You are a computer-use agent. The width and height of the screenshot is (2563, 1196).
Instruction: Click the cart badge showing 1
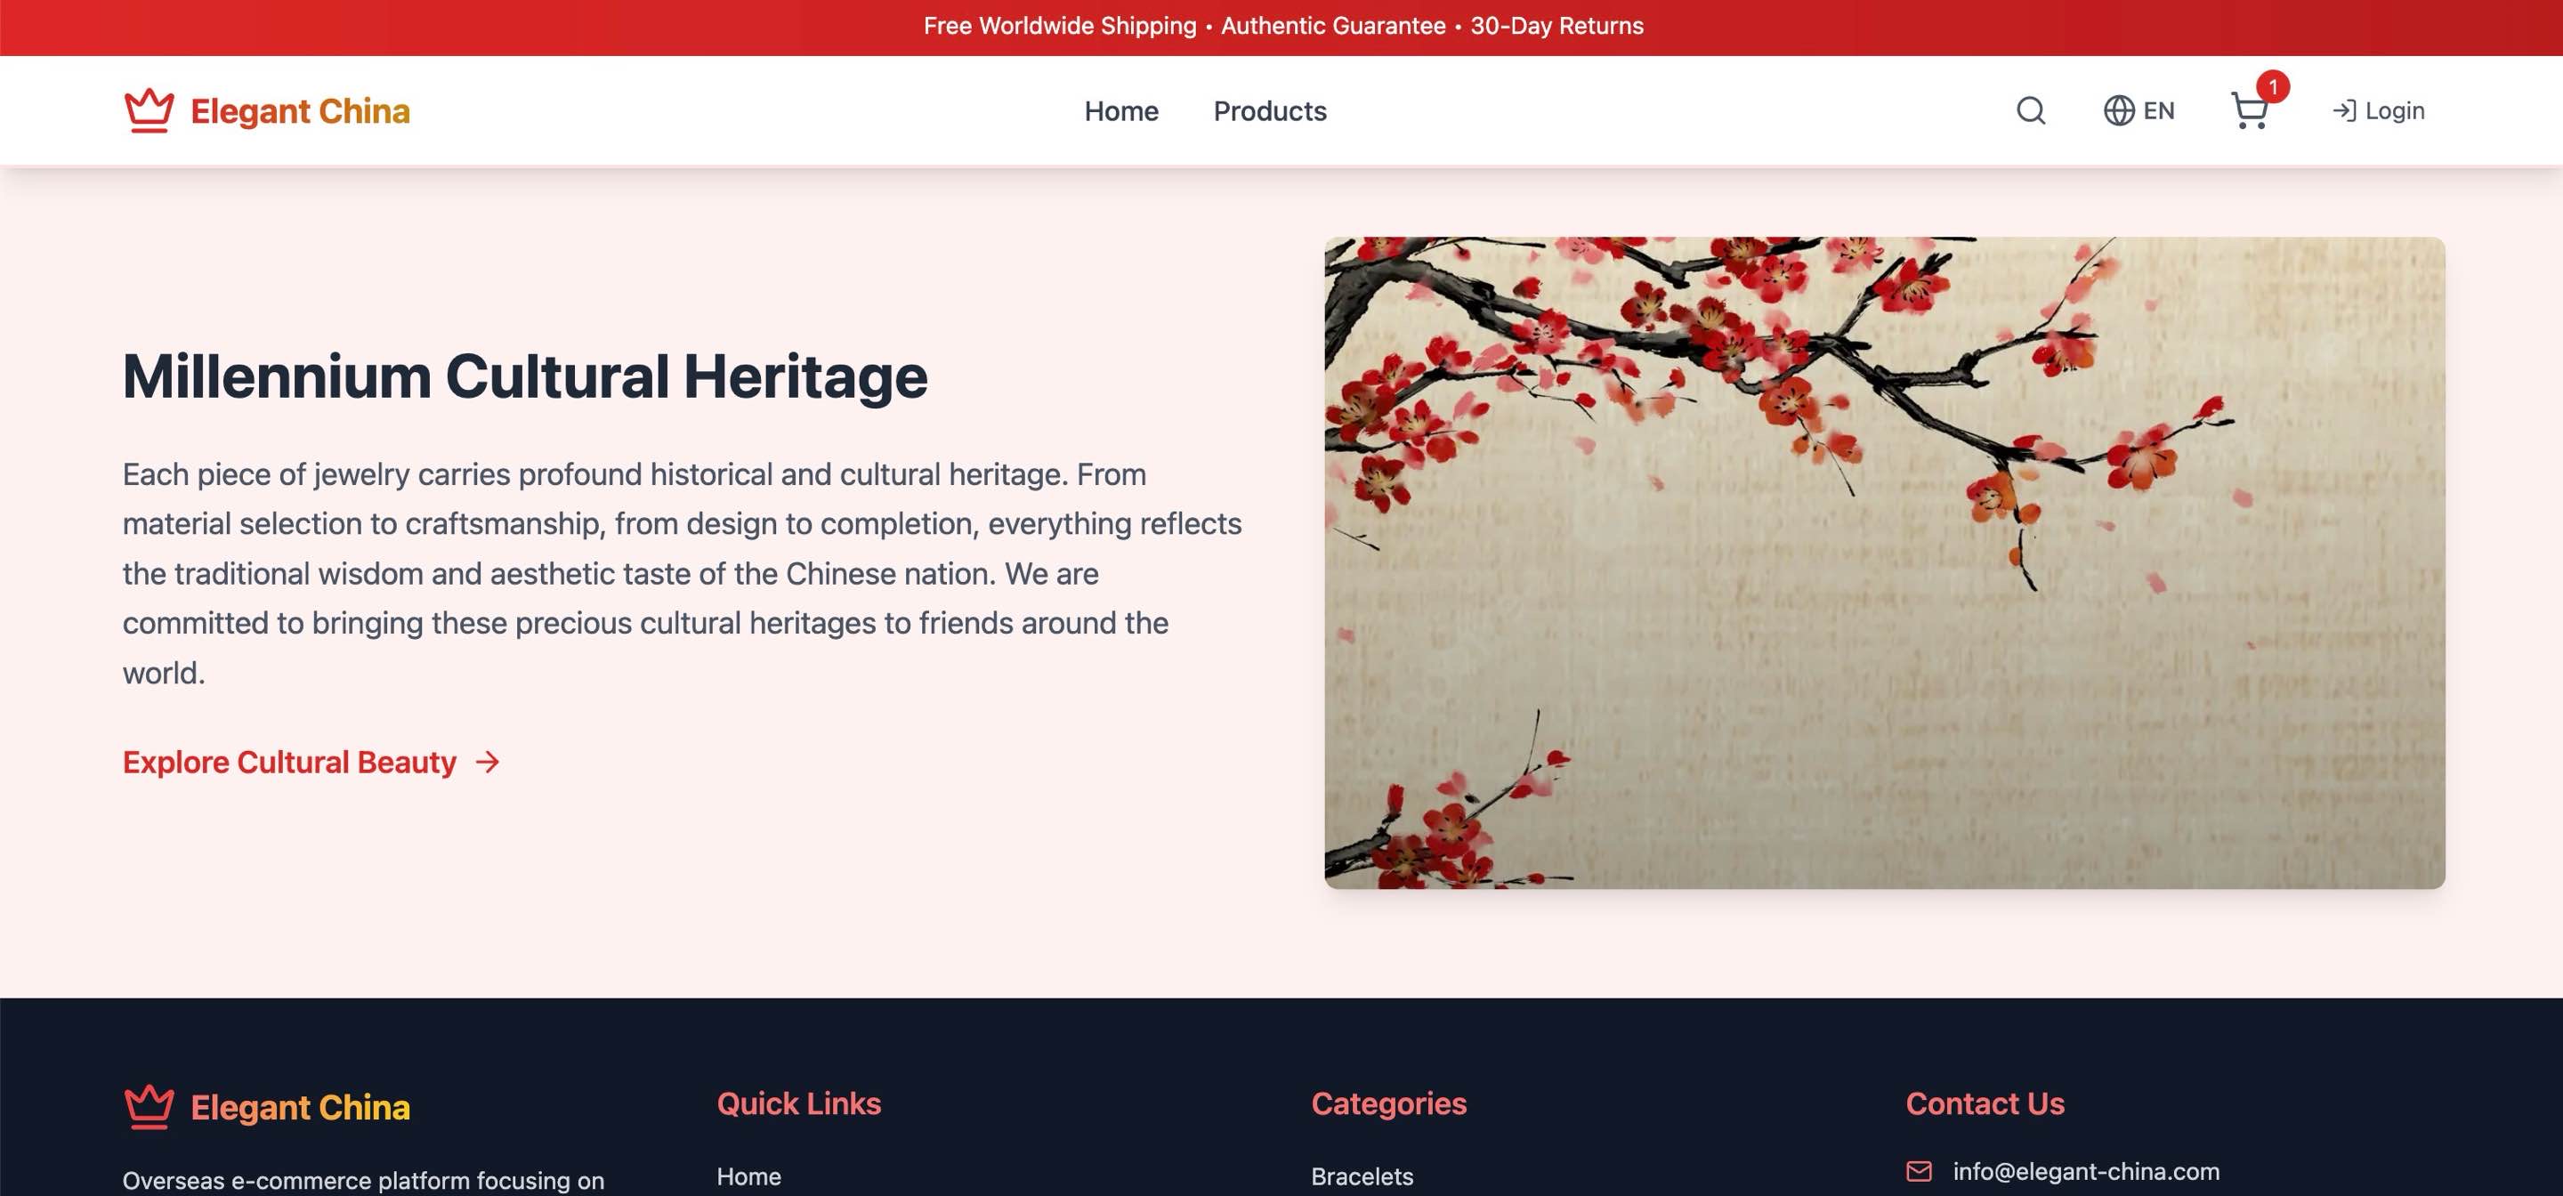(x=2273, y=86)
